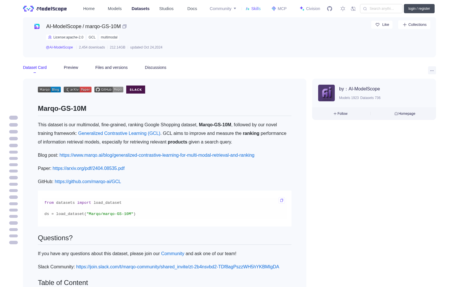Click the Questions? heading

55,238
